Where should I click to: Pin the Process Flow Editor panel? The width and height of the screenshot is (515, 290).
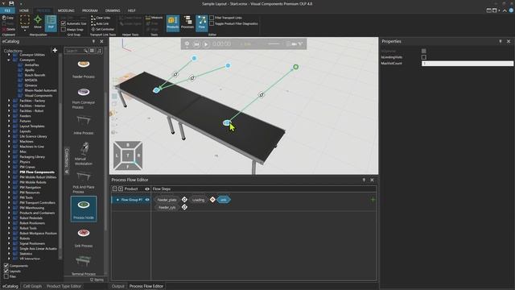tap(364, 180)
